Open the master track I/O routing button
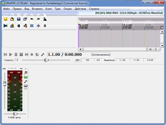This screenshot has height=125, width=166. coord(26,77)
